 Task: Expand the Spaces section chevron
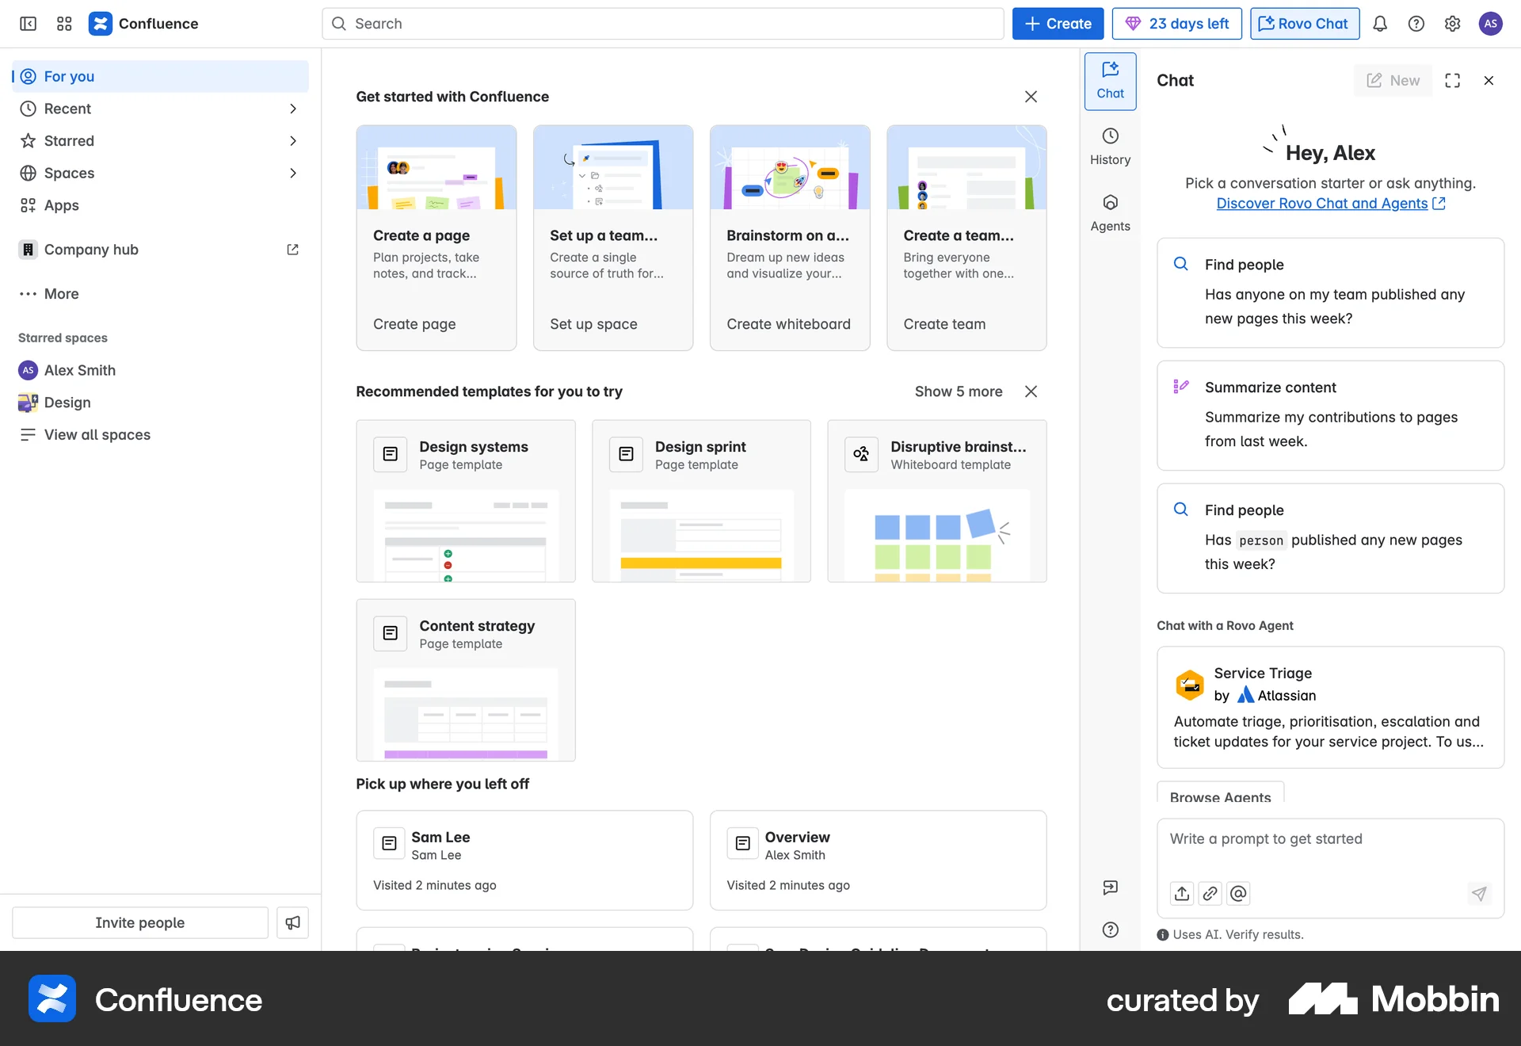point(293,173)
